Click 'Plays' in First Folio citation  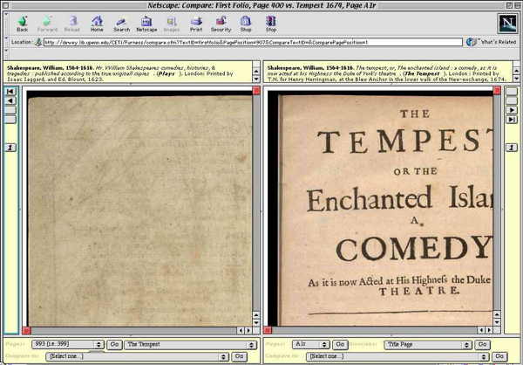coord(166,73)
